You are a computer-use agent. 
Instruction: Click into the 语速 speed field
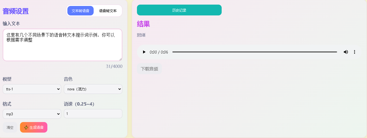tap(93, 114)
